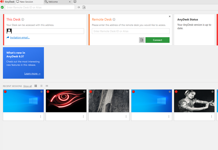The height and width of the screenshot is (150, 218).
Task: Click the Remote Desk ID input in the panel
Action: click(x=131, y=31)
